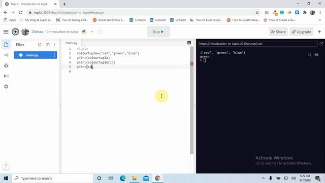Switch to the main.py editor tab
The width and height of the screenshot is (325, 183).
pyautogui.click(x=71, y=43)
